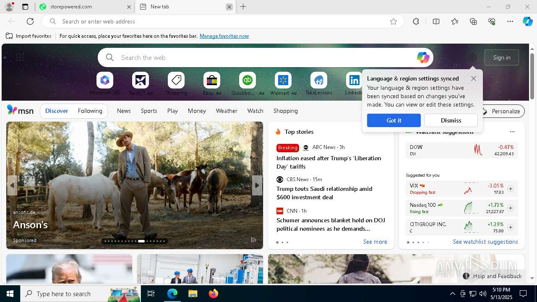
Task: Open the Favorites list icon
Action: click(x=455, y=21)
